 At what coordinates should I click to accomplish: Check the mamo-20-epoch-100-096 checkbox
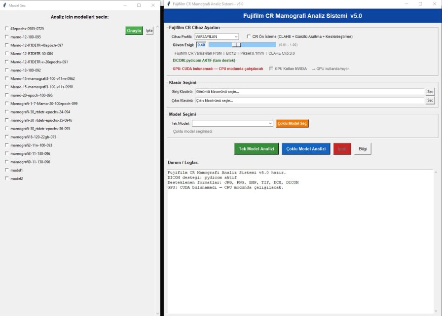[x=6, y=95]
